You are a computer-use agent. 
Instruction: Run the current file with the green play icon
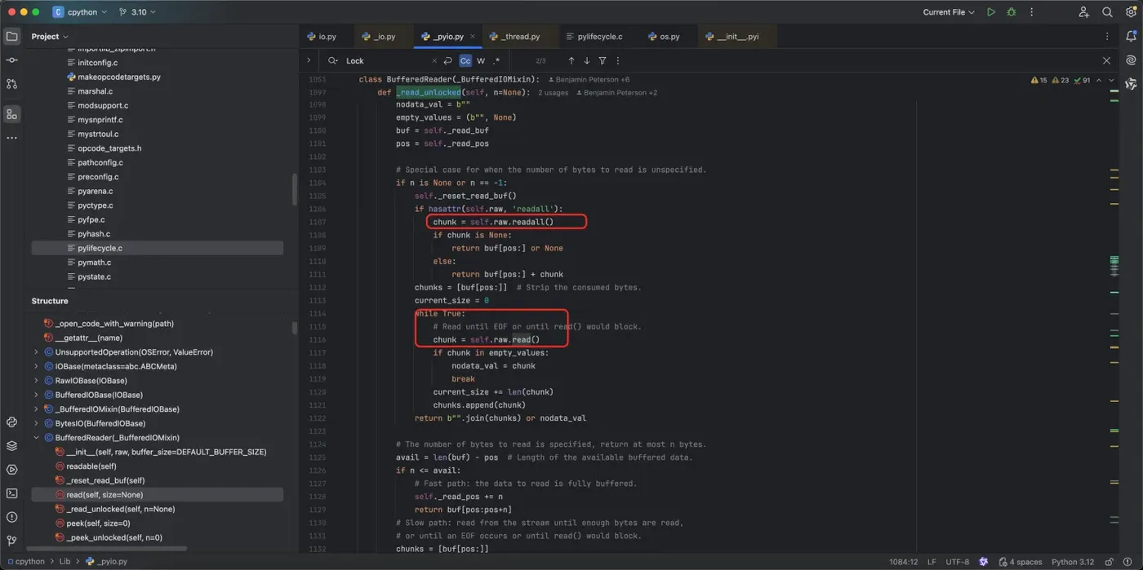coord(991,12)
